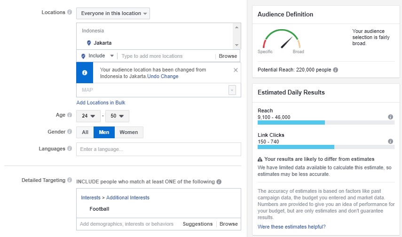Click Undo Change link
The image size is (402, 237).
[x=163, y=76]
